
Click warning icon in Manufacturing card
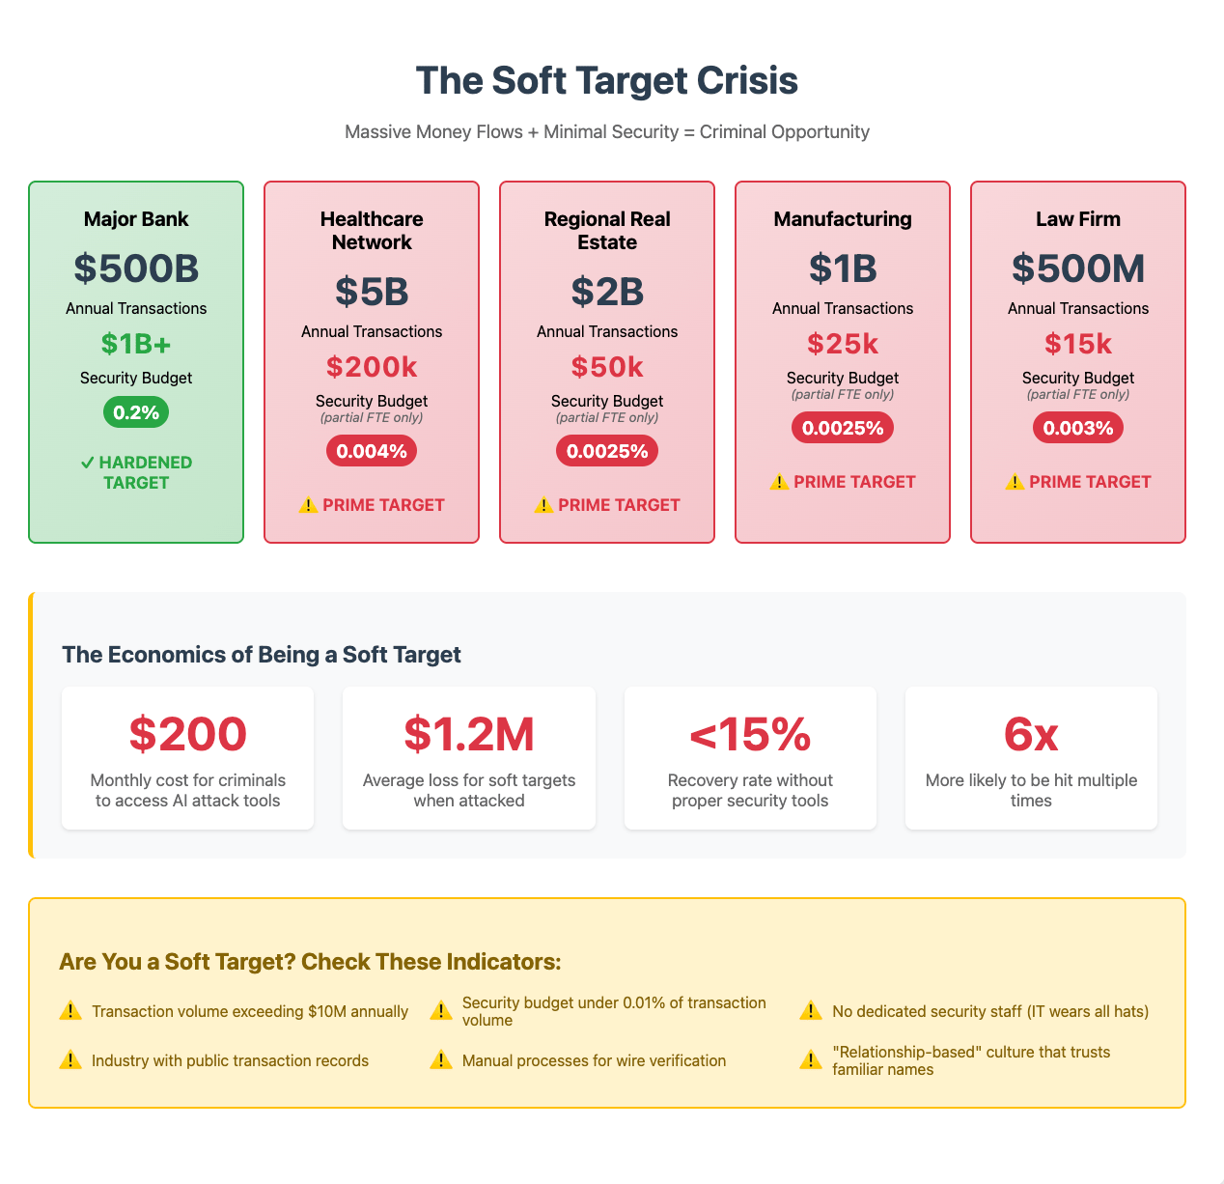click(779, 481)
